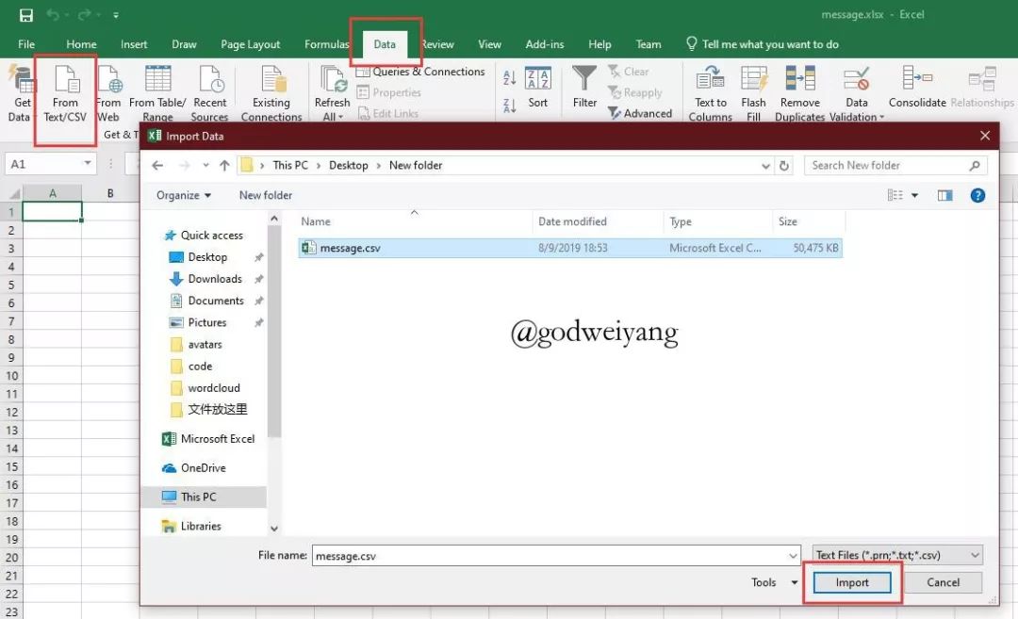Sort descending Z to A

[510, 106]
